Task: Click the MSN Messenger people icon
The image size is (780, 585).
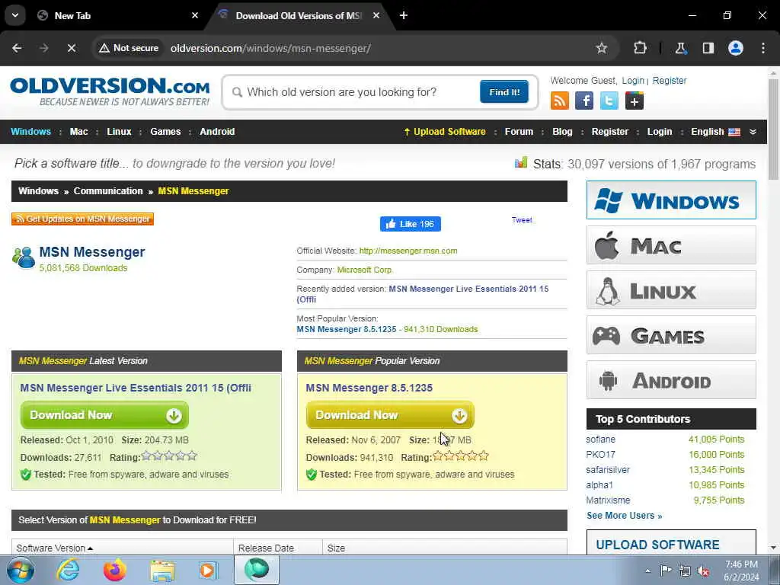Action: [x=24, y=257]
